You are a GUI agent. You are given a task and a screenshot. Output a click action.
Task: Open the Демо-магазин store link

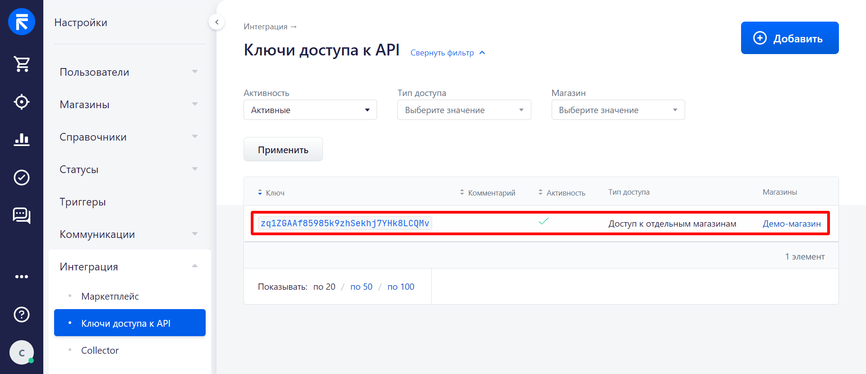click(792, 224)
